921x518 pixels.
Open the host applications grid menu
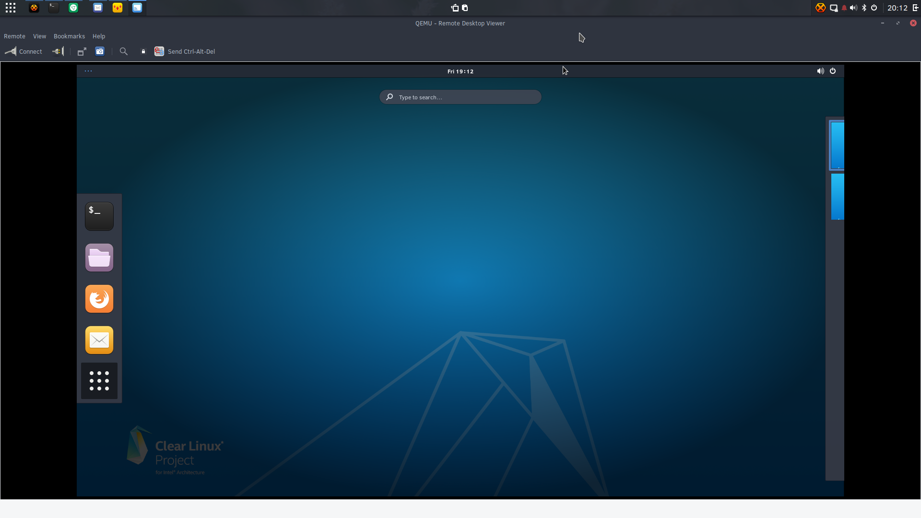click(11, 8)
